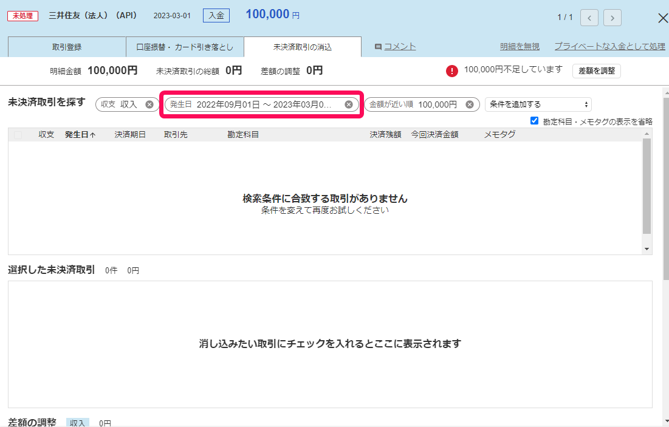Click the 1 / 1 page counter
The width and height of the screenshot is (669, 427).
tap(565, 18)
